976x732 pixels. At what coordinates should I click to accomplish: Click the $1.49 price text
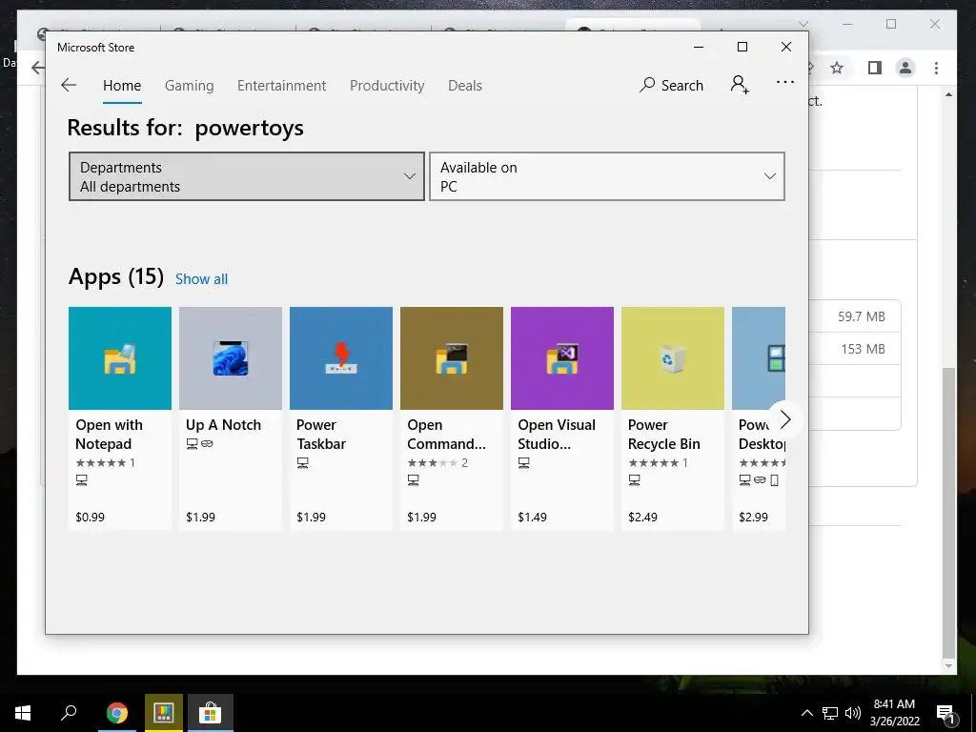[532, 517]
